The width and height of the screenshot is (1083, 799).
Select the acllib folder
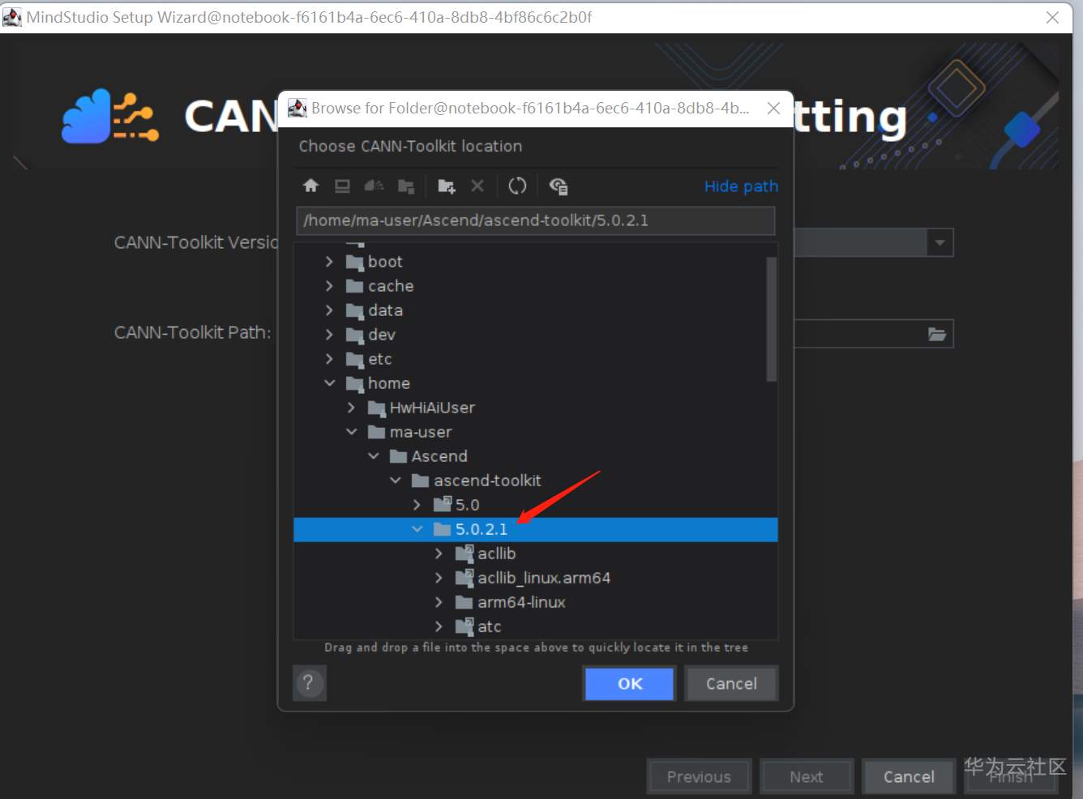(536, 553)
